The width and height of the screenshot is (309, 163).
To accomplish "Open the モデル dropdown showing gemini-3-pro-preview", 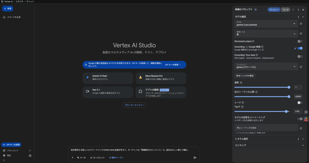I will pos(266,24).
